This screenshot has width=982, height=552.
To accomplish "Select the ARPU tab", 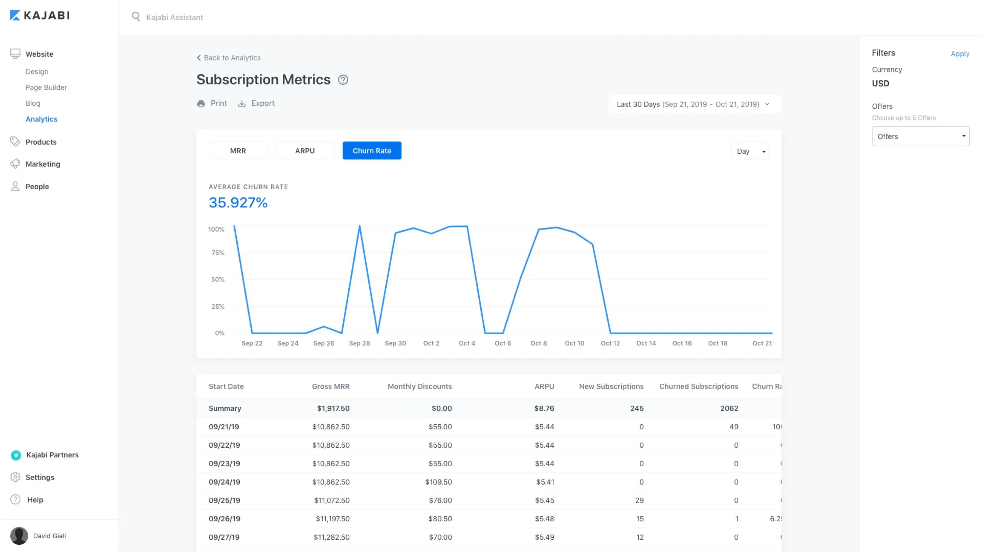I will click(x=305, y=150).
